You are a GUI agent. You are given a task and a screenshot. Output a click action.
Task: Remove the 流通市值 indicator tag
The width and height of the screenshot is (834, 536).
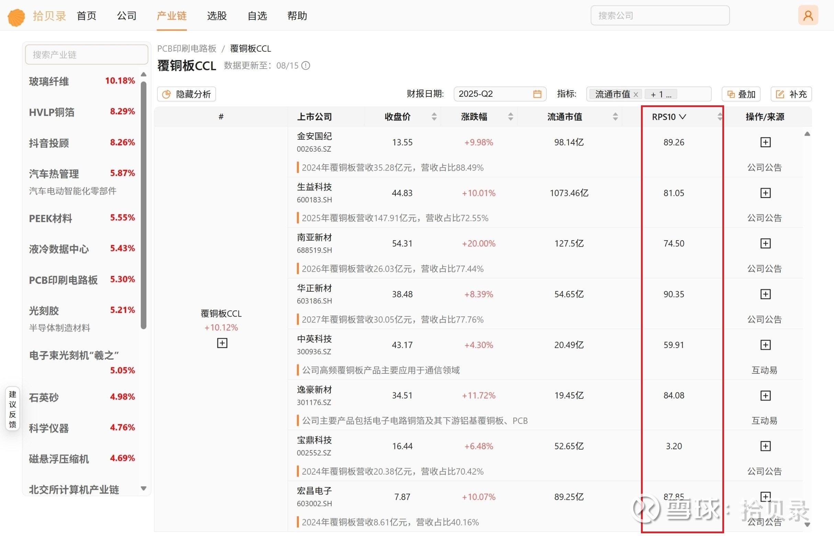[635, 94]
